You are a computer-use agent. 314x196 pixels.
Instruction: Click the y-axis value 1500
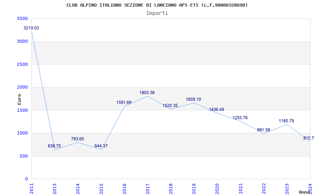coord(23,110)
